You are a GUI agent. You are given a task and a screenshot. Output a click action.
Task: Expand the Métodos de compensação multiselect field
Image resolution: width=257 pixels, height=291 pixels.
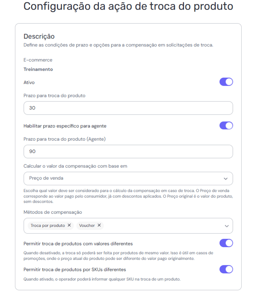(161, 226)
